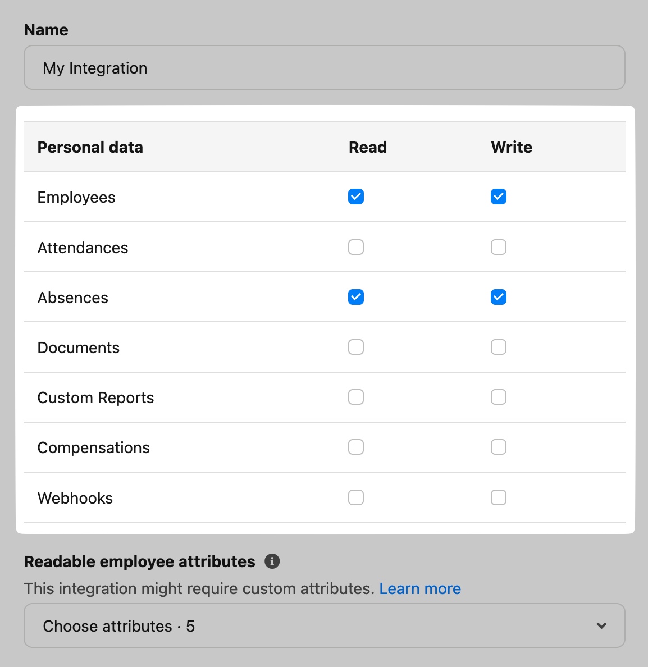
Task: Enable Webhooks Read permission
Action: 356,497
